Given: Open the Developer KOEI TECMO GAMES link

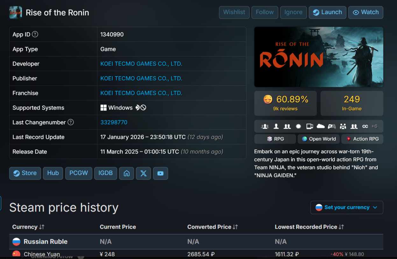Looking at the screenshot, I should point(141,64).
